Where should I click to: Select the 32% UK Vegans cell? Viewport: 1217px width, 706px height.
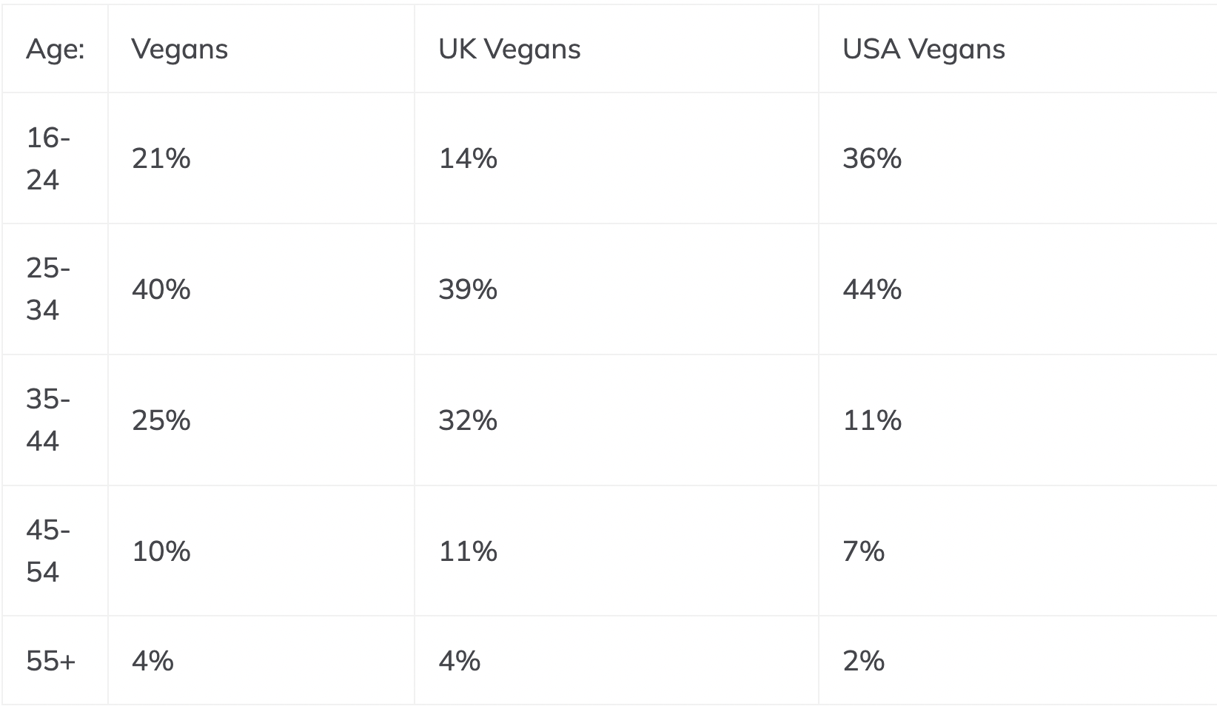click(468, 420)
